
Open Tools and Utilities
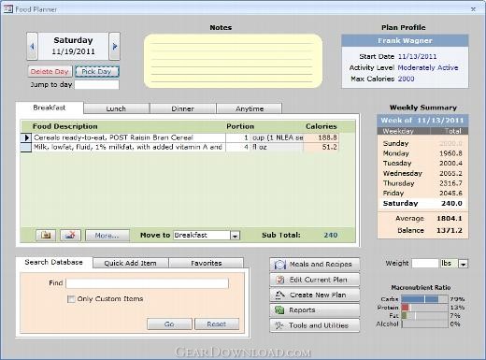[315, 325]
